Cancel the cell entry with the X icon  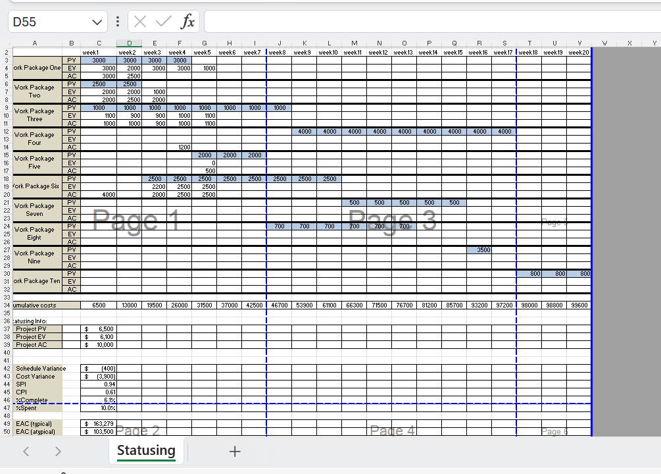tap(141, 21)
